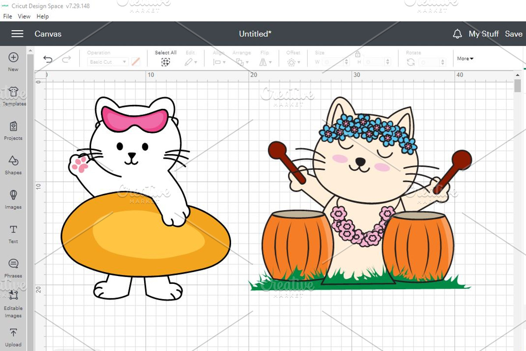Open the Align dropdown
This screenshot has height=351, width=526.
tap(219, 62)
